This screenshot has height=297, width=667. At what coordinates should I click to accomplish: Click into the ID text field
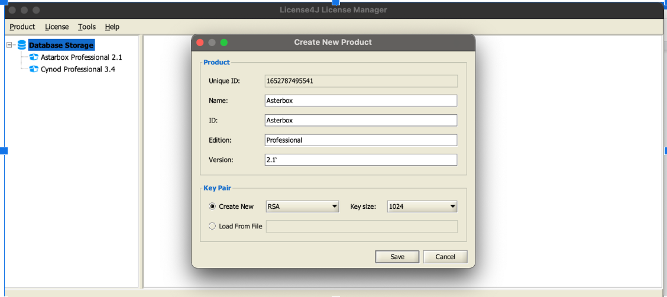point(361,120)
